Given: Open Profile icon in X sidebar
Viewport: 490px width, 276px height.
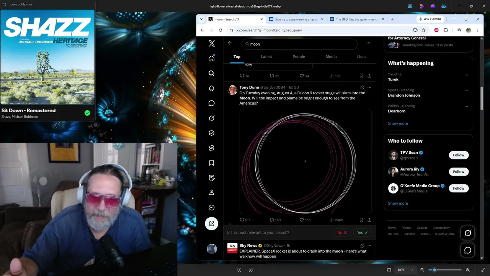Looking at the screenshot, I should click(x=211, y=192).
